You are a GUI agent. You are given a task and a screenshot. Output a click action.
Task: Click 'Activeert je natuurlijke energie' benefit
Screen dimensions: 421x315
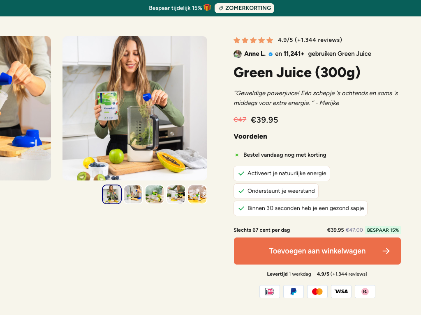click(282, 173)
